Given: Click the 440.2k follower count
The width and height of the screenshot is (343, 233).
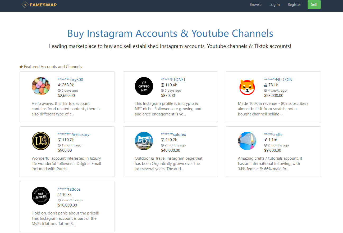Looking at the screenshot, I should coord(171,140).
